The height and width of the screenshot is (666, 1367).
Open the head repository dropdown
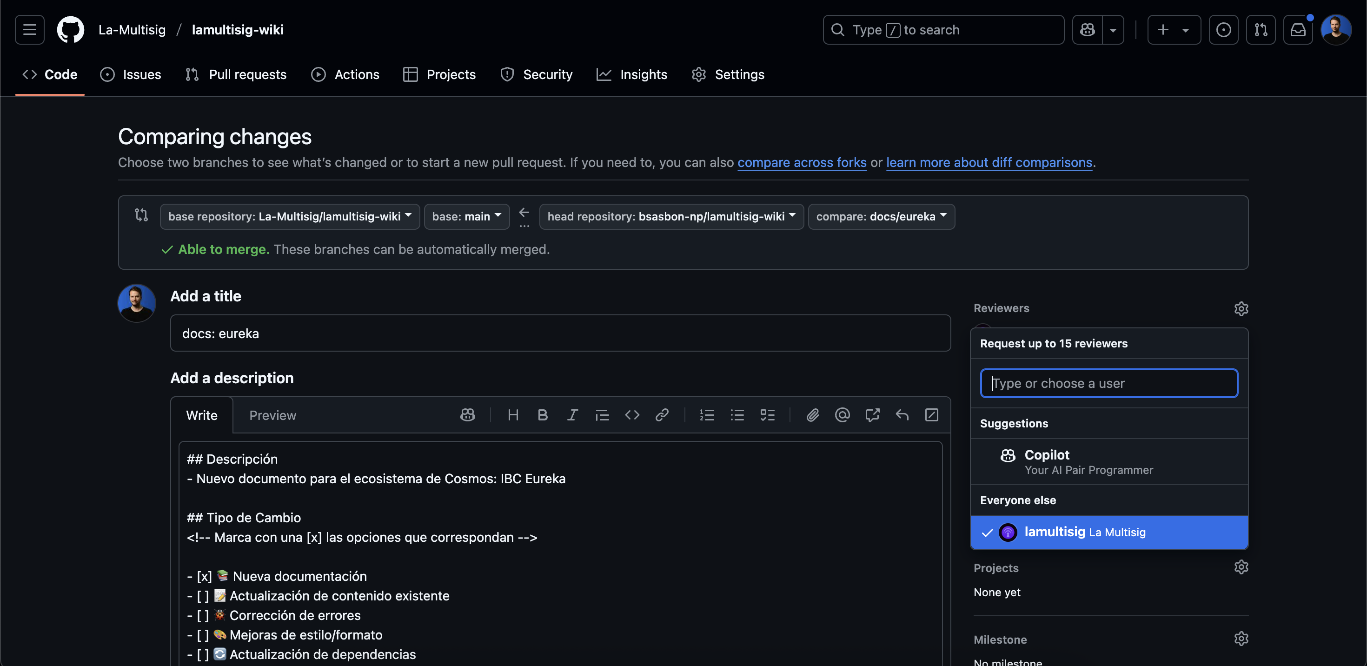click(x=671, y=217)
